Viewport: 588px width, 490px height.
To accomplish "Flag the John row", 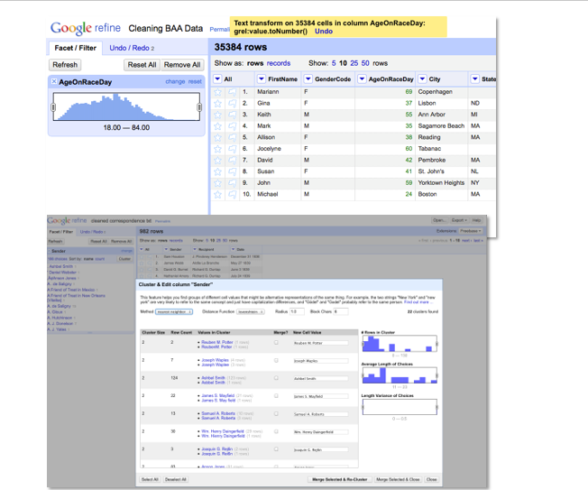I will pyautogui.click(x=233, y=182).
